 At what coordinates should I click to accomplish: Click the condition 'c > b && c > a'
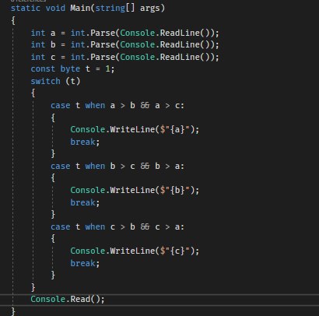[145, 226]
